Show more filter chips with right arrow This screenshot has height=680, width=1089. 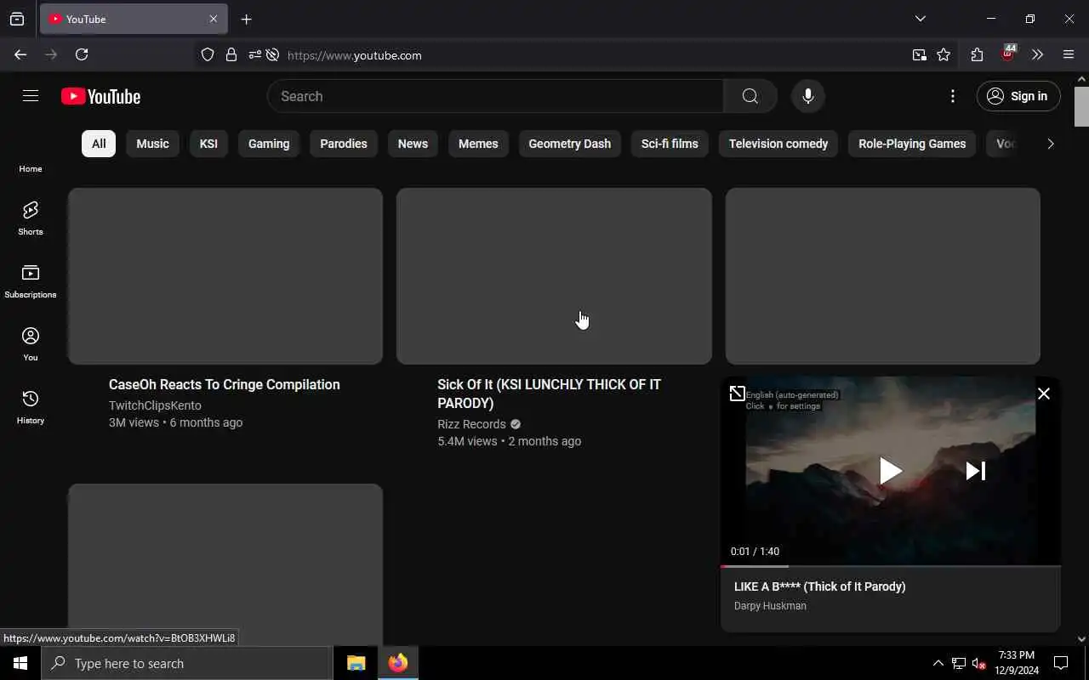coord(1050,144)
